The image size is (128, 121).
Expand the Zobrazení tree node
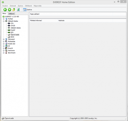click(x=4, y=39)
